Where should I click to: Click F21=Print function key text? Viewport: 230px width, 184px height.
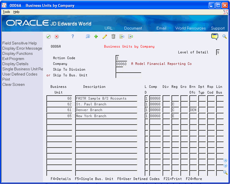click(x=173, y=179)
